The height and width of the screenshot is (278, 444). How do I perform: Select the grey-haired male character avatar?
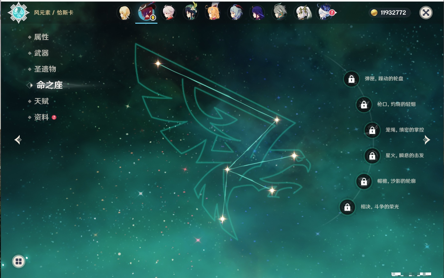pyautogui.click(x=279, y=13)
